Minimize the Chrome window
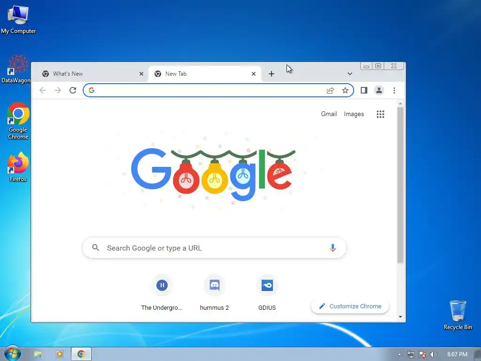 366,66
